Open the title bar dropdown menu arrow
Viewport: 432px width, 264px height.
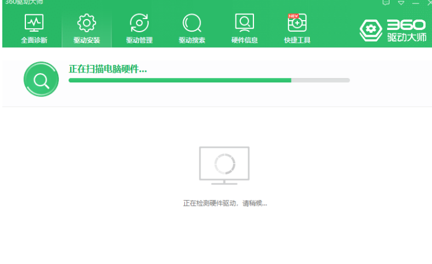point(401,3)
